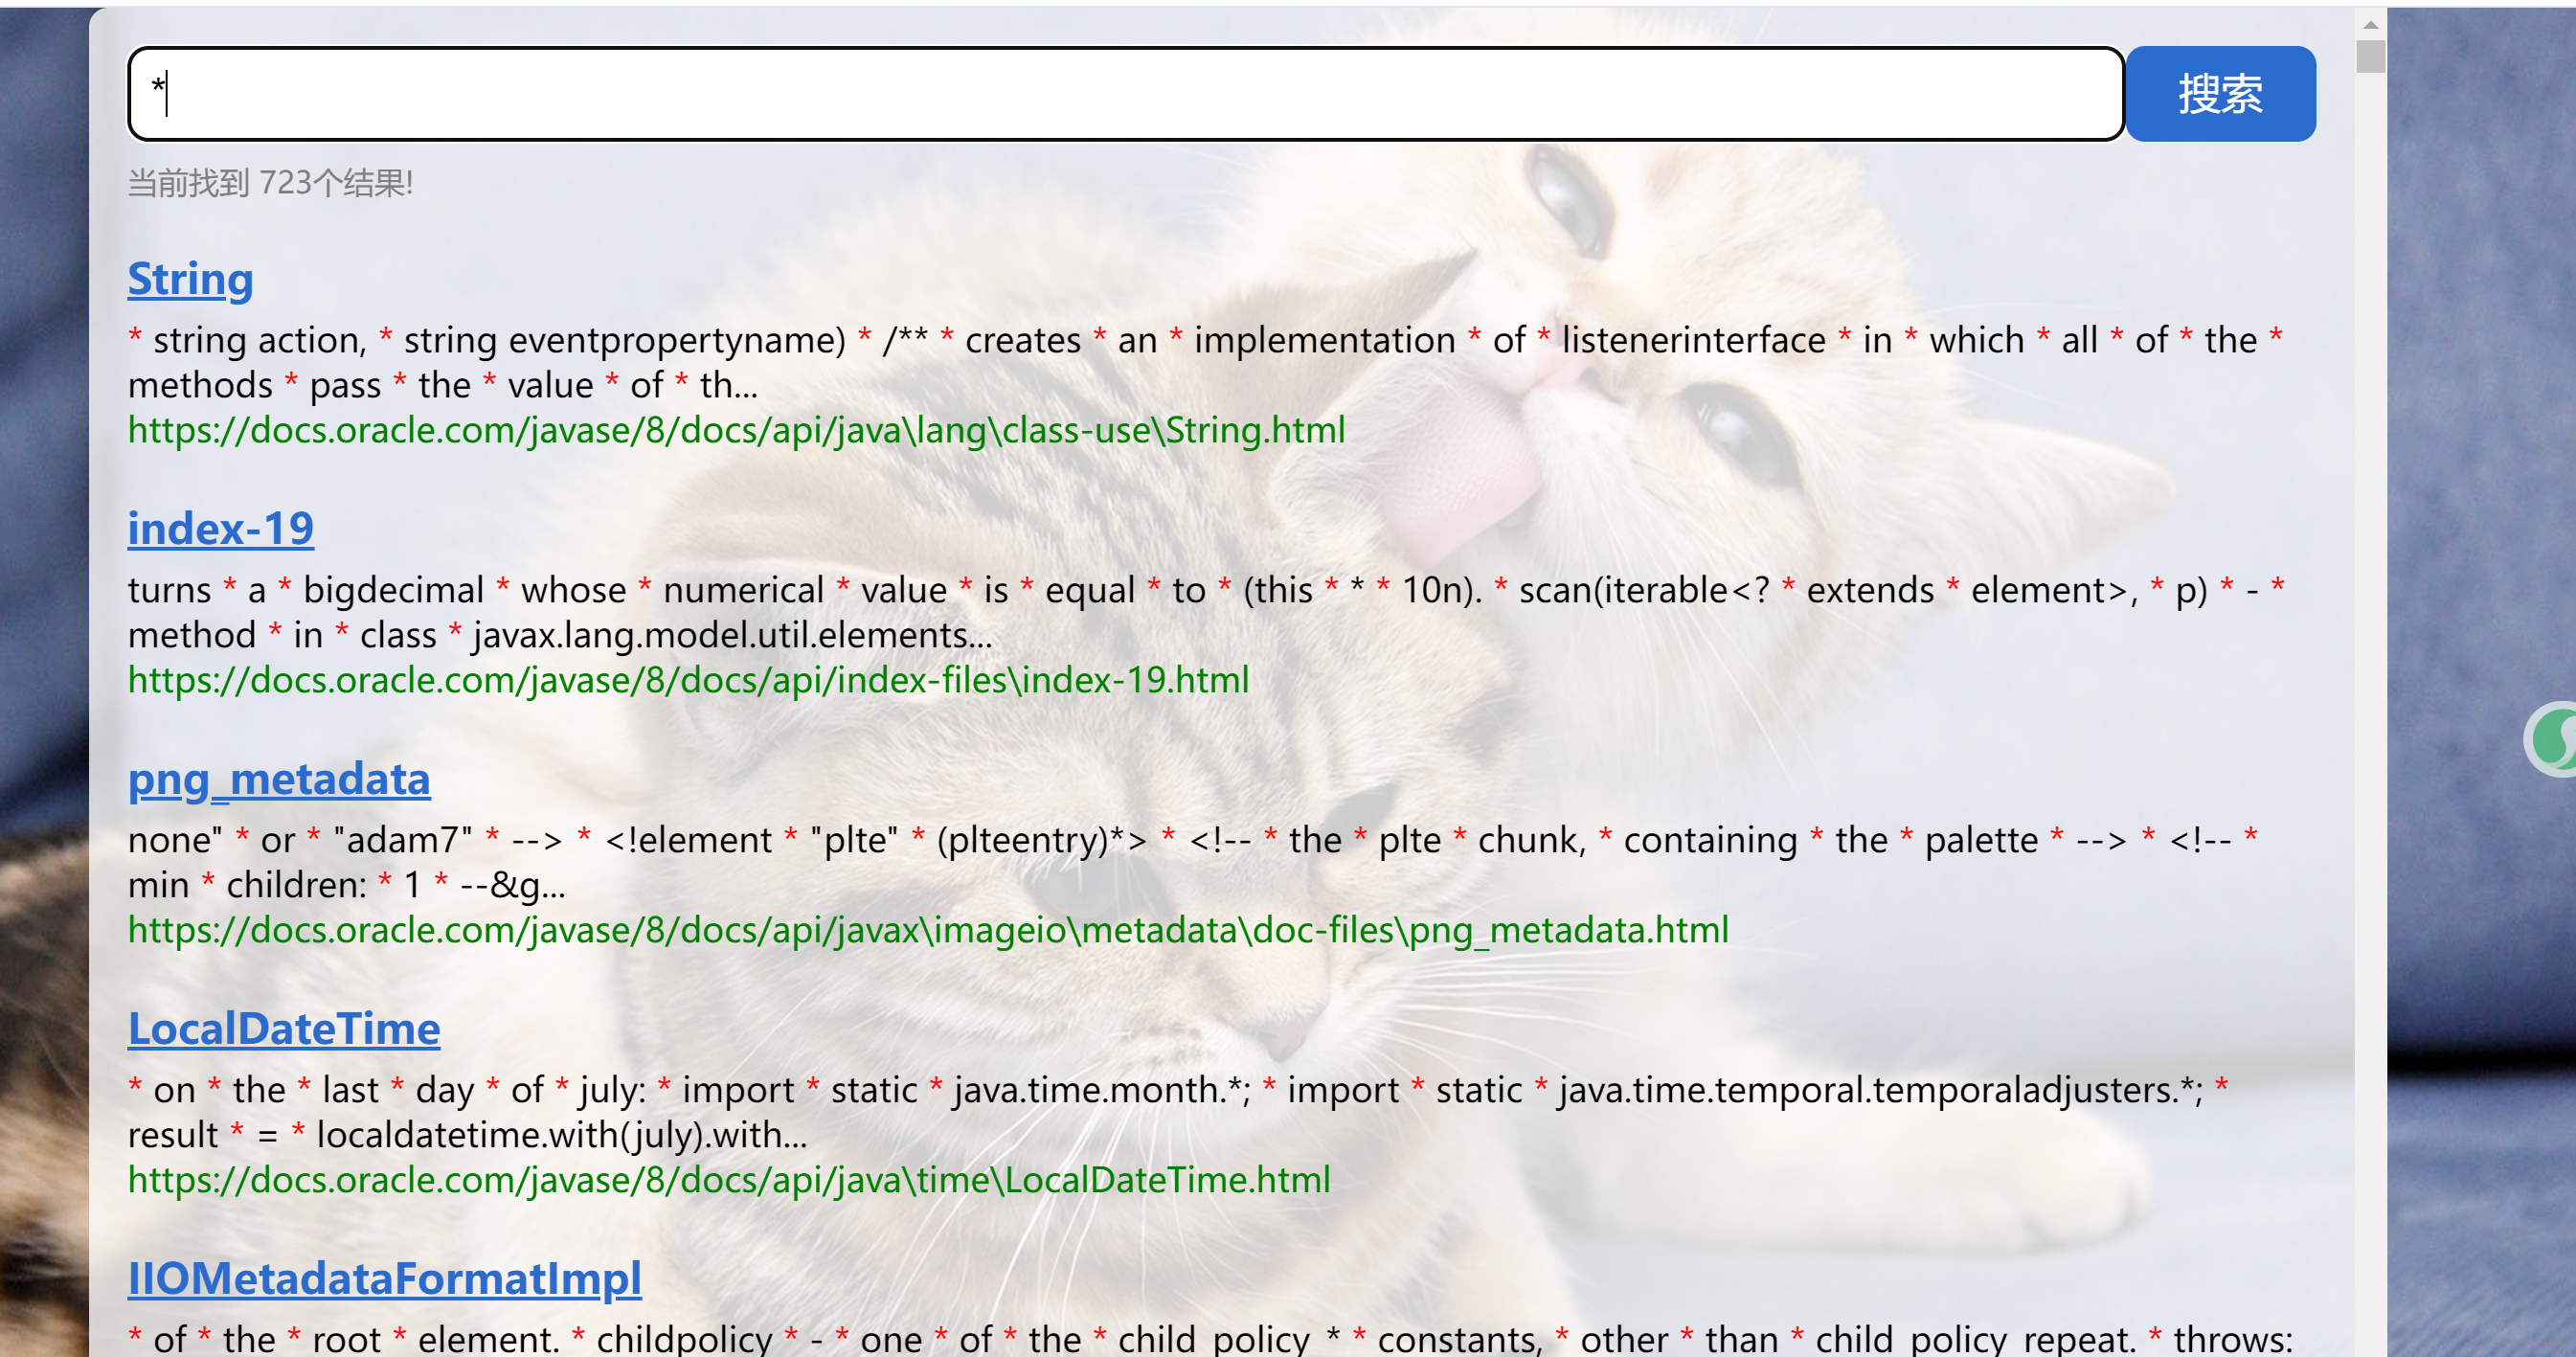Click the 当前找到 723个结果 result count text
Viewport: 2576px width, 1357px height.
point(270,183)
